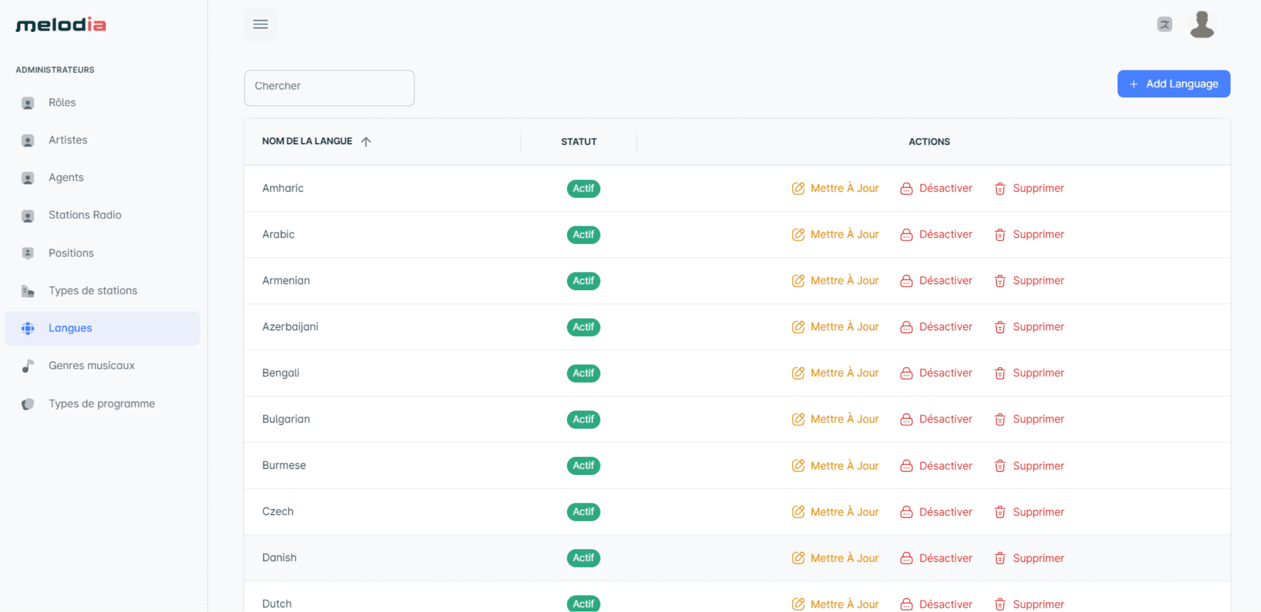1261x612 pixels.
Task: Click the edit icon for Burmese
Action: 798,466
